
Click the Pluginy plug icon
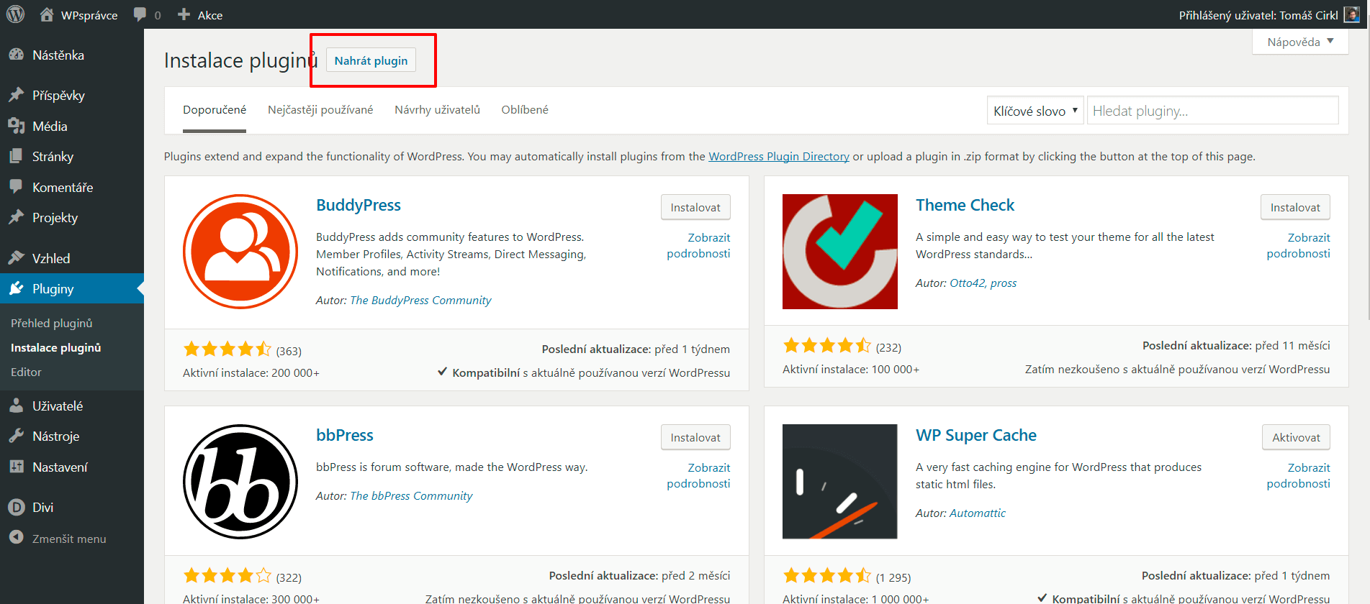pyautogui.click(x=16, y=288)
